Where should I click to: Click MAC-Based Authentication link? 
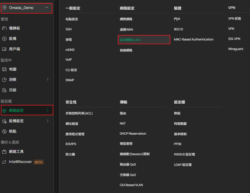click(194, 39)
